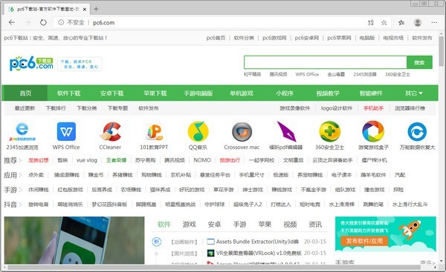The image size is (446, 272).
Task: Click the horizontal page scrollbar
Action: pyautogui.click(x=213, y=268)
